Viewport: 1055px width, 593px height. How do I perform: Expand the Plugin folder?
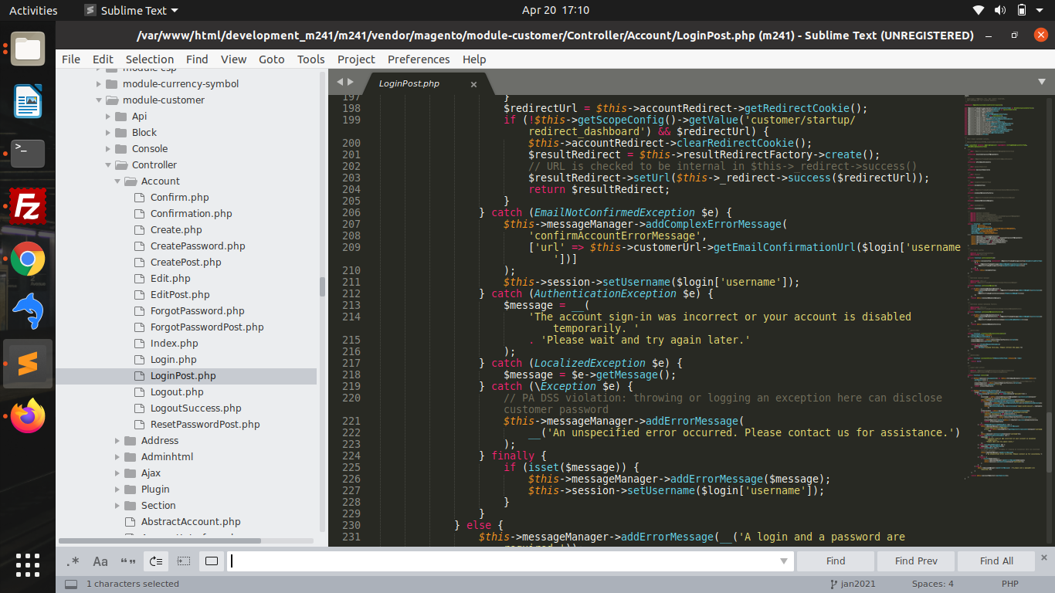[x=117, y=490]
